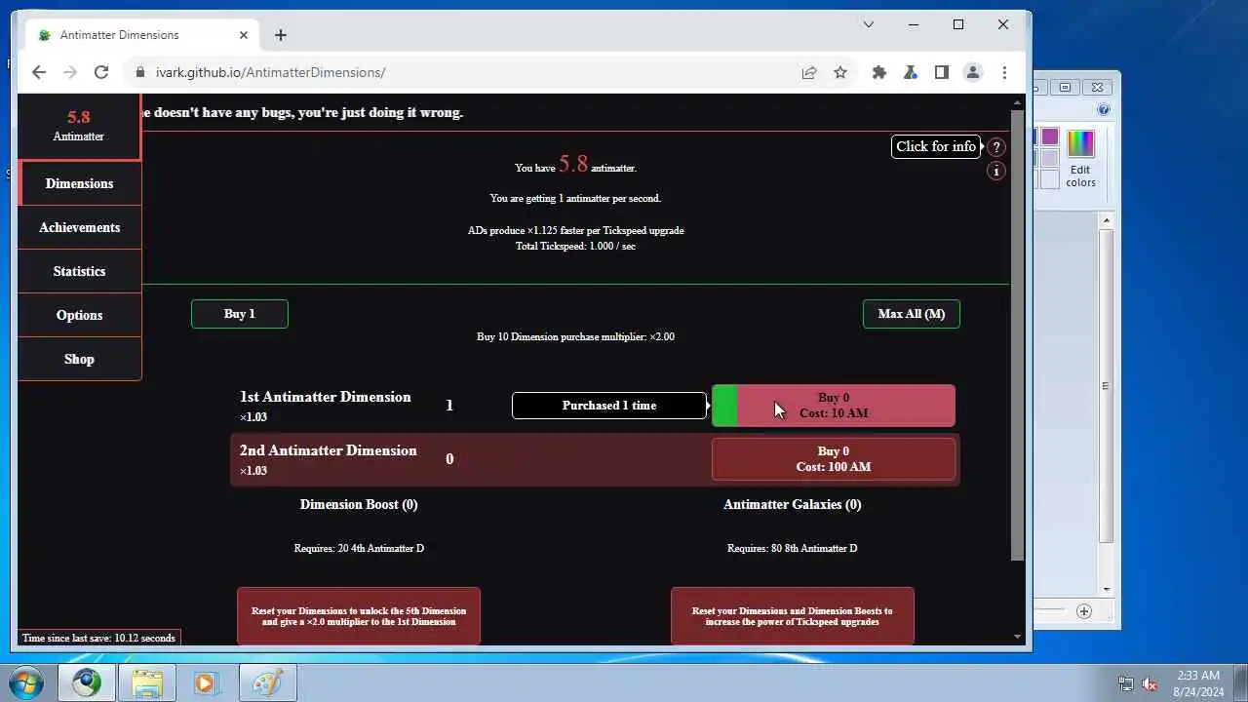
Task: Select the purple color swatch in Paint
Action: (1050, 137)
